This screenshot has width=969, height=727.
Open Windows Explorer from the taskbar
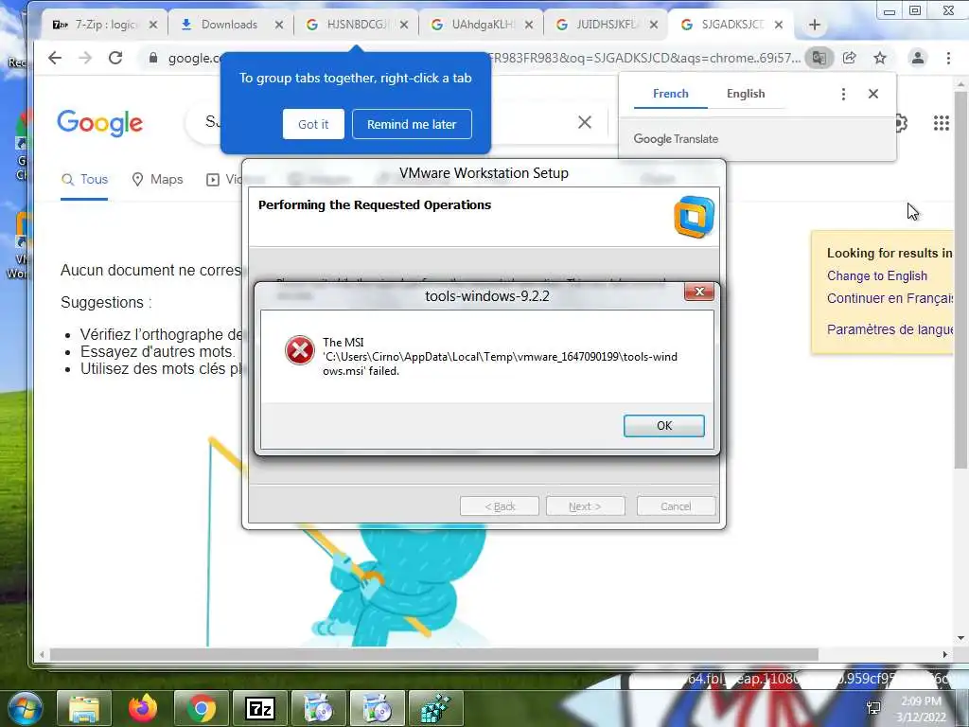click(x=84, y=708)
